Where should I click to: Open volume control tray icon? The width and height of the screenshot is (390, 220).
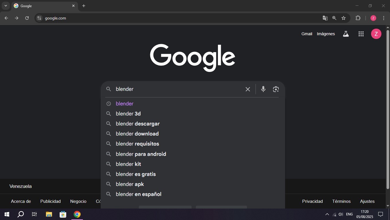pos(341,214)
